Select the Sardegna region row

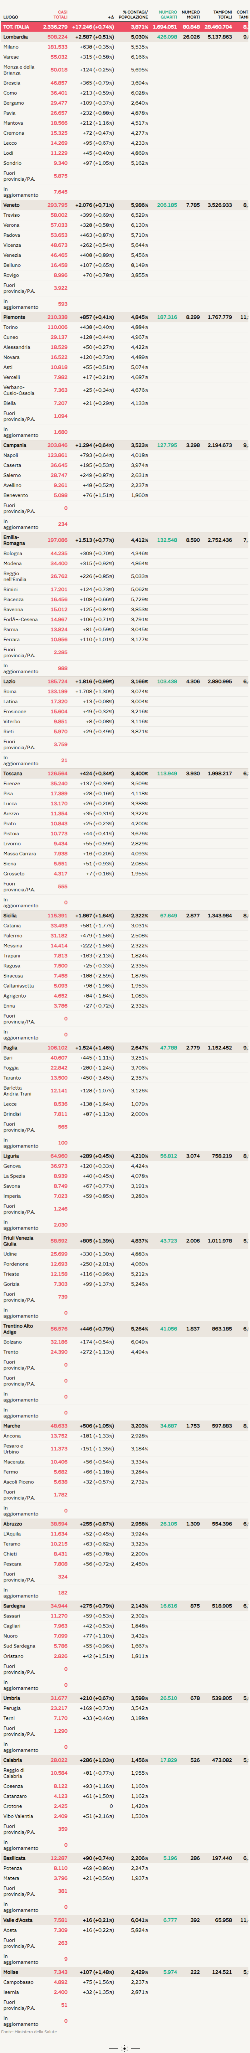pyautogui.click(x=125, y=1606)
